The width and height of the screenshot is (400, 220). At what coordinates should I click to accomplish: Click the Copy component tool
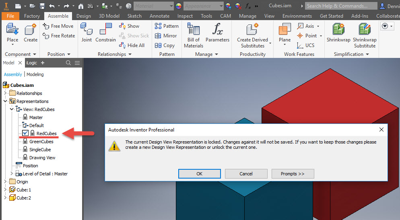coord(165,45)
